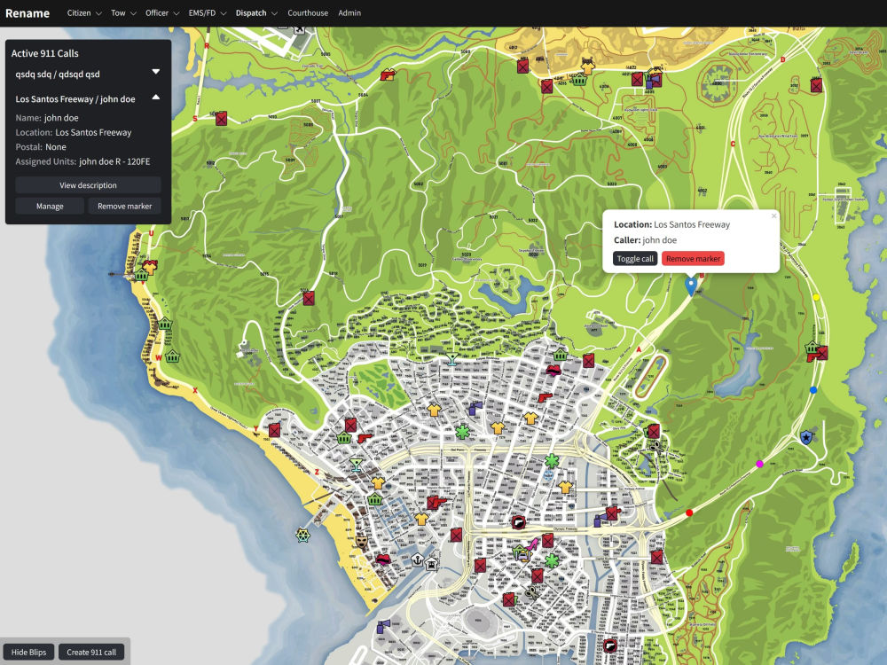Click the scissors blip in the south city
887x665 pixels.
(531, 593)
